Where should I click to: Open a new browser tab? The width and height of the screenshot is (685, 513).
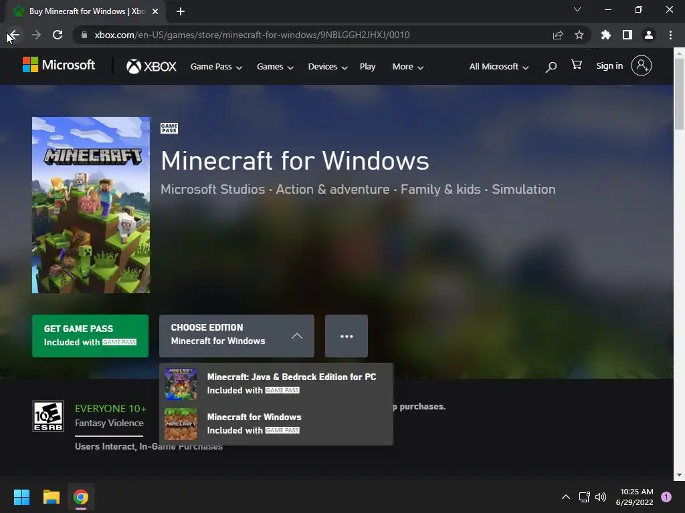coord(181,11)
